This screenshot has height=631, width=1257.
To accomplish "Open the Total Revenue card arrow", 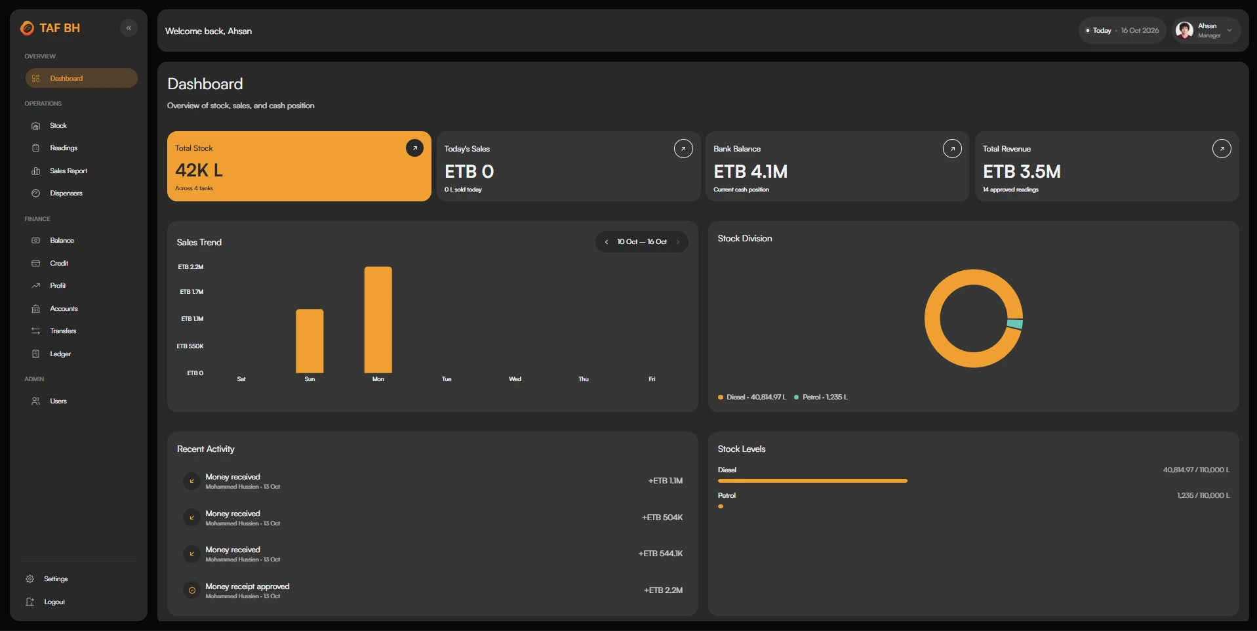I will point(1222,149).
